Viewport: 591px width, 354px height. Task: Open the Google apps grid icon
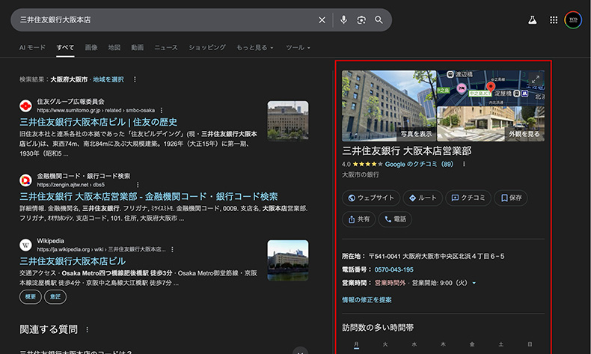[x=554, y=20]
